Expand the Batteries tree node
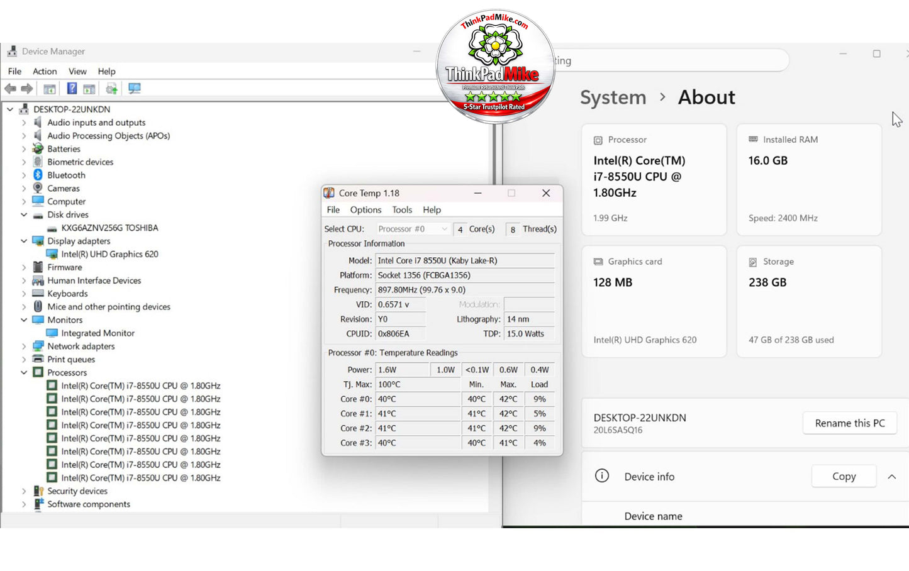This screenshot has height=571, width=909. pyautogui.click(x=24, y=149)
